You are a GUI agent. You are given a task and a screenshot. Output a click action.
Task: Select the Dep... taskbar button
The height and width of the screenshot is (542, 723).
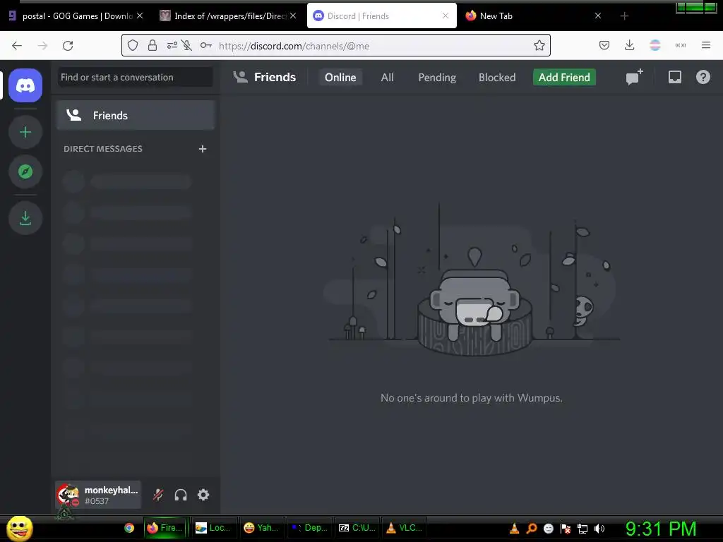coord(311,528)
